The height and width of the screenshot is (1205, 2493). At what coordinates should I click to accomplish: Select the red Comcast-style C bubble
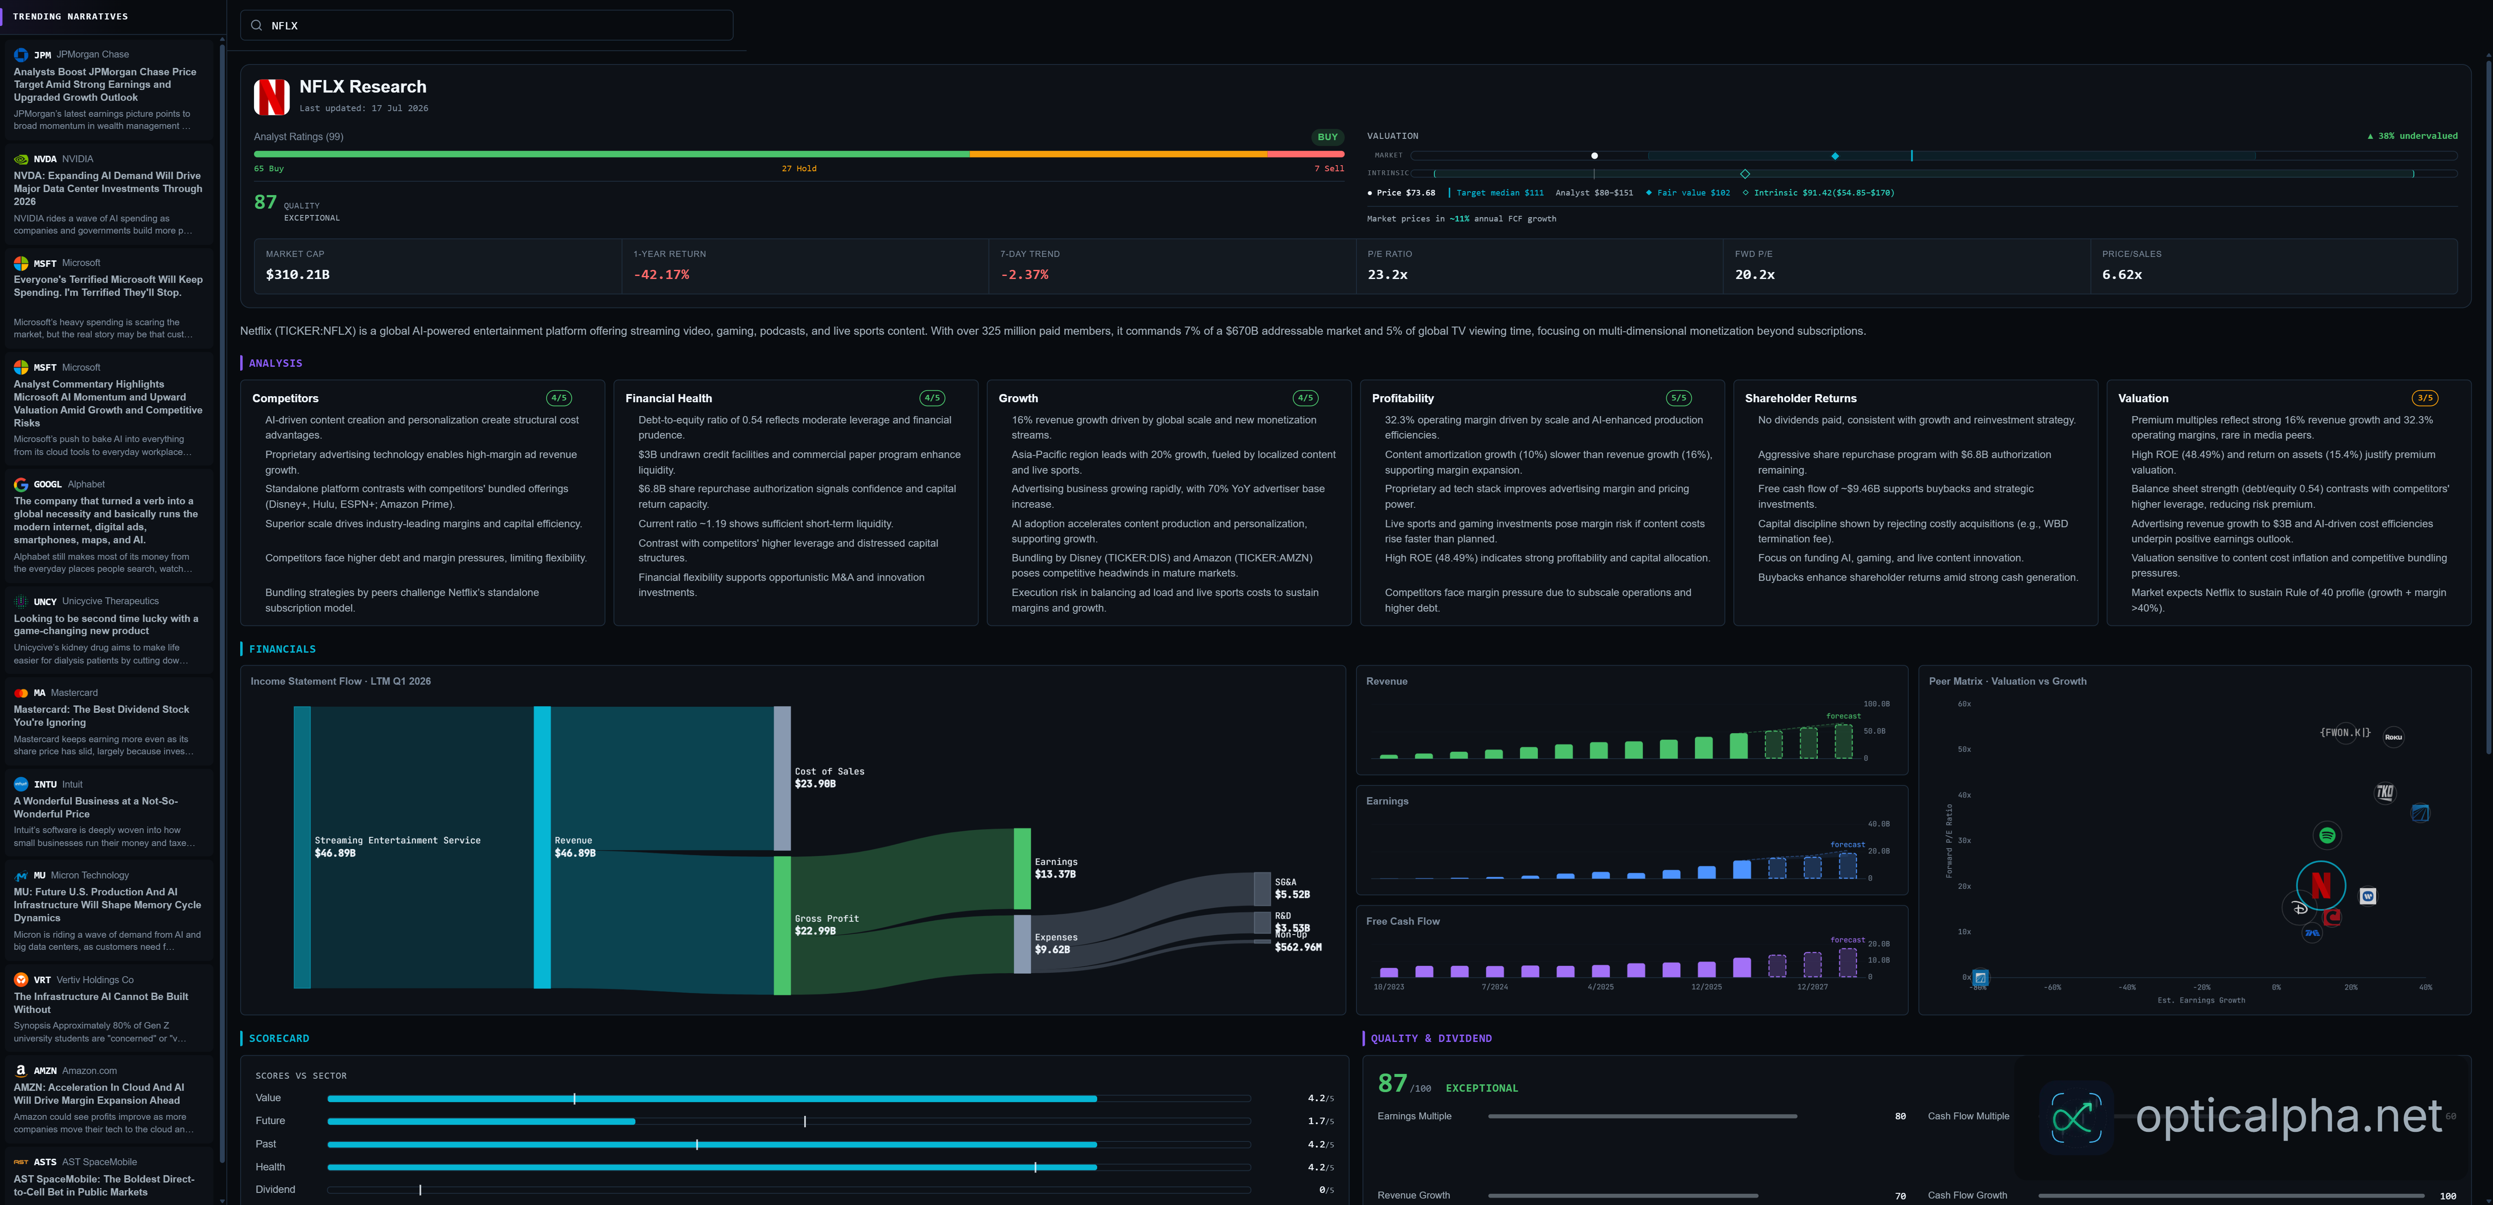coord(2332,917)
